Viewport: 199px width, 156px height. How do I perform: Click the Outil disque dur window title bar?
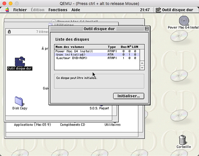99,29
